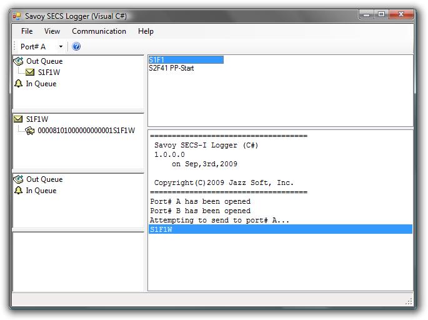Select the 00008101000000000001S1F1W entry

(x=86, y=131)
